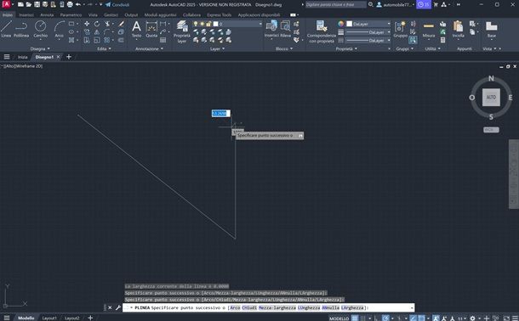The image size is (519, 321).
Task: Select the Array (Serie) tool
Action: coord(107,40)
